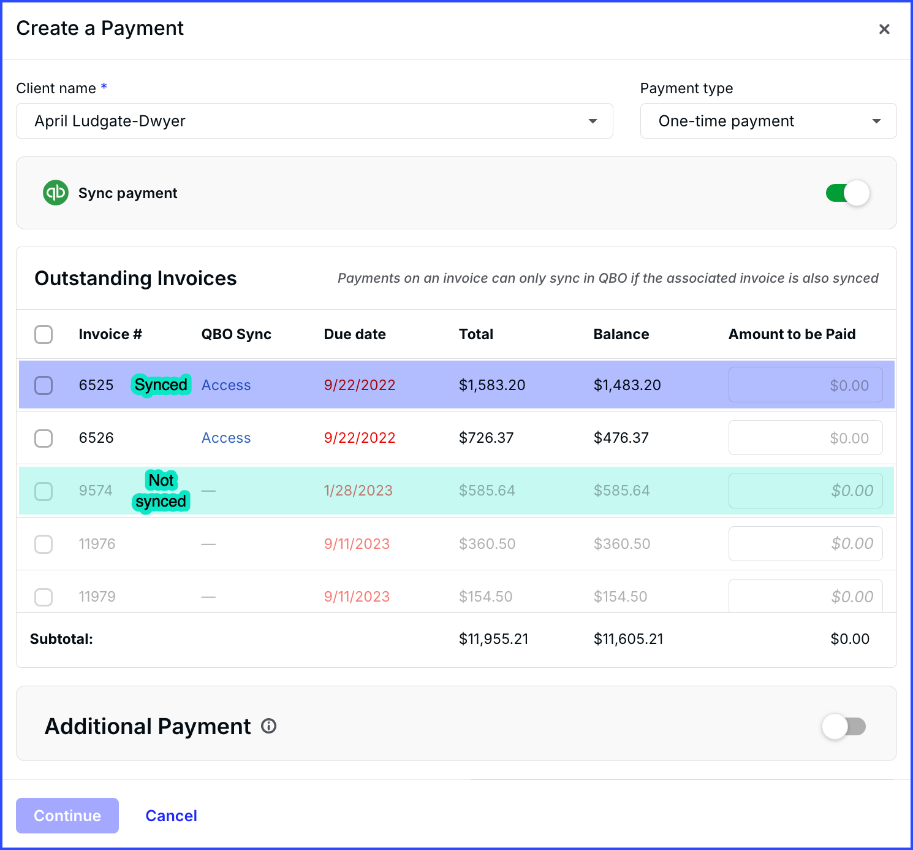
Task: Open Access link for invoice 6526
Action: coord(226,438)
